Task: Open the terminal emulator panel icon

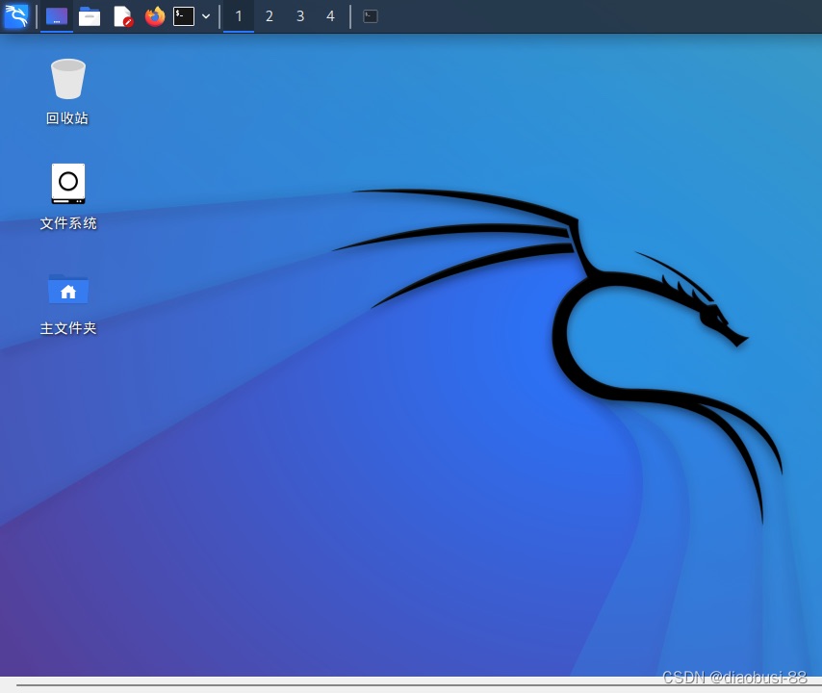Action: click(184, 16)
